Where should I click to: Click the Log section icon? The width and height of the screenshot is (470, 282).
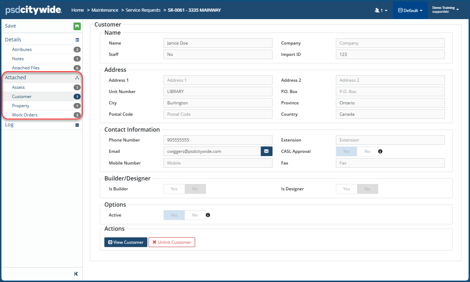point(77,125)
